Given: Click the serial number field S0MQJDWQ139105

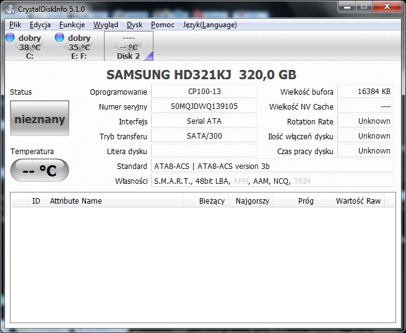Looking at the screenshot, I should tap(204, 106).
